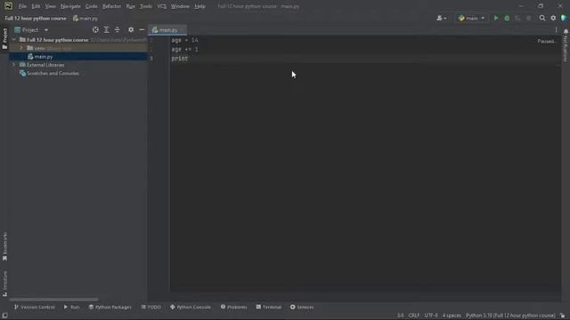Change CRLF line separator in status bar

point(413,316)
